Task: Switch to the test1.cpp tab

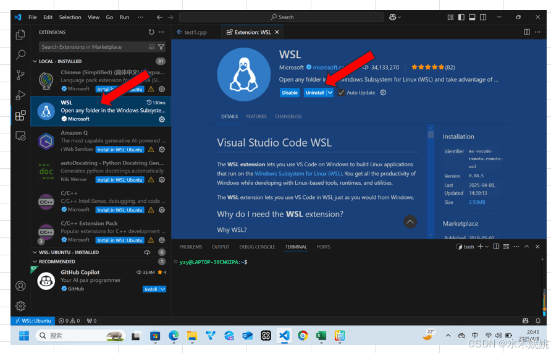Action: 195,32
